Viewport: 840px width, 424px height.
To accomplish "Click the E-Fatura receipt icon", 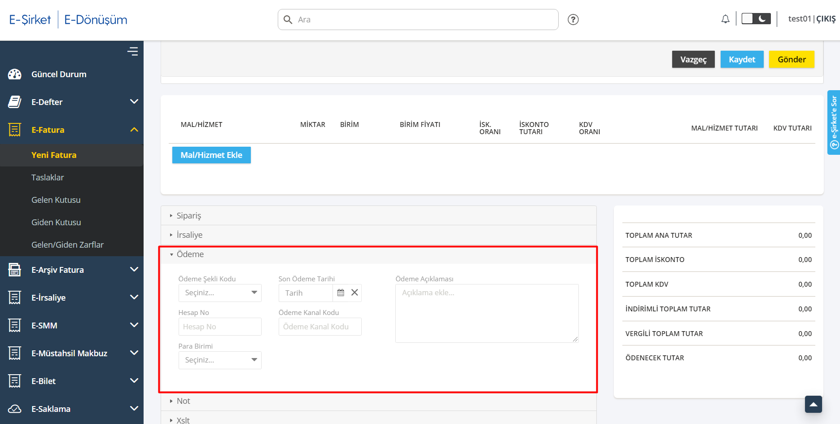I will click(x=15, y=130).
